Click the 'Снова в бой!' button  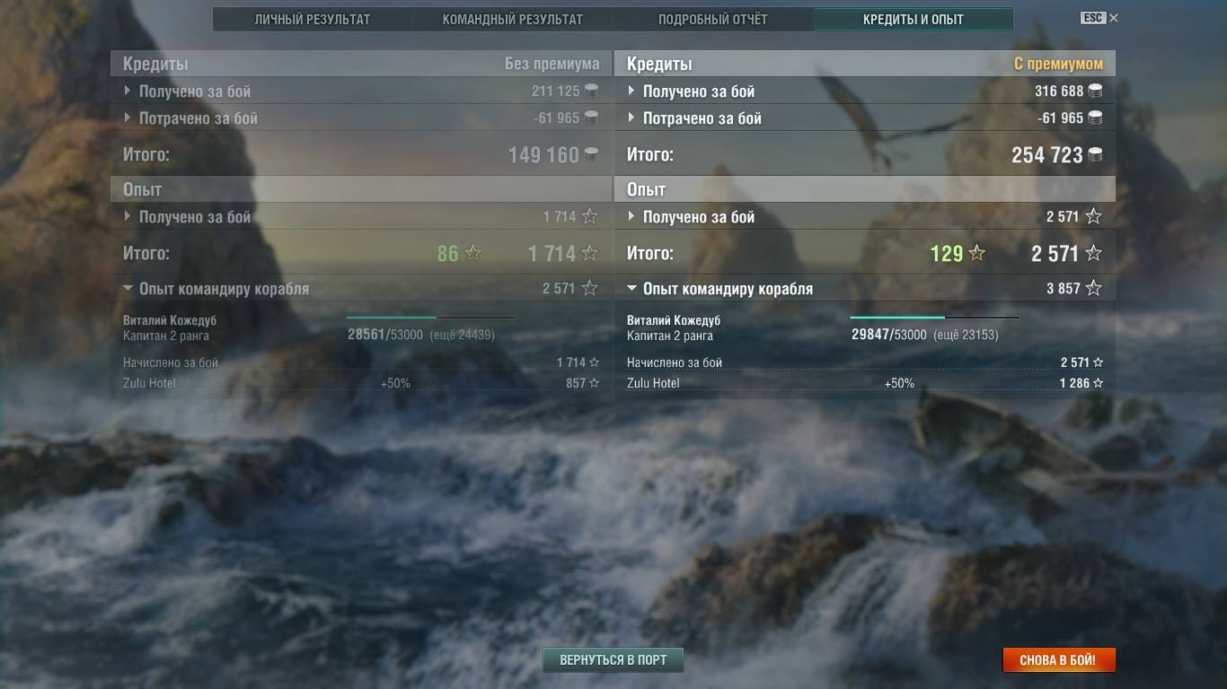point(1058,660)
